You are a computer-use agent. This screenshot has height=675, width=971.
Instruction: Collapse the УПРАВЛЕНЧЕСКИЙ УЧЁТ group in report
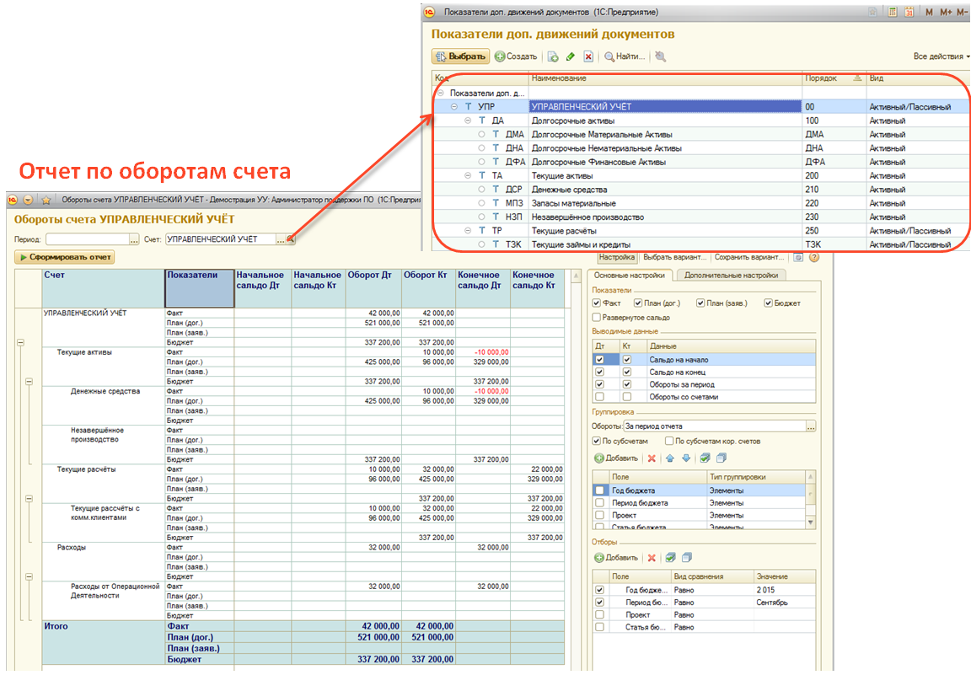pyautogui.click(x=20, y=343)
